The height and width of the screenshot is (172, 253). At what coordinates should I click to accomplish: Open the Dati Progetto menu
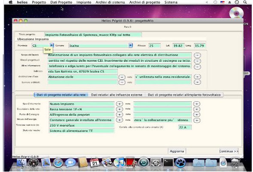(61, 2)
